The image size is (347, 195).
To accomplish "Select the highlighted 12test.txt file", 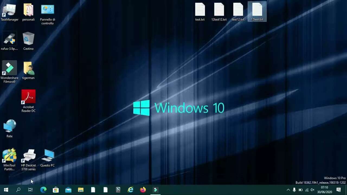I will point(257,12).
